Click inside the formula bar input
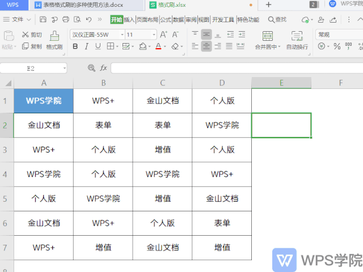The height and width of the screenshot is (272, 363). (237, 68)
